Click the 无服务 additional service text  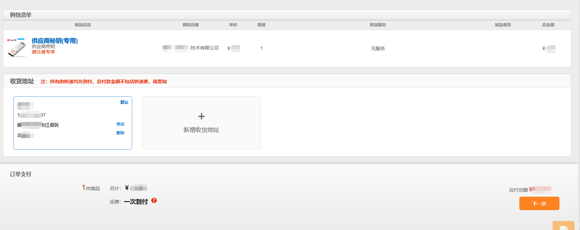(x=377, y=48)
